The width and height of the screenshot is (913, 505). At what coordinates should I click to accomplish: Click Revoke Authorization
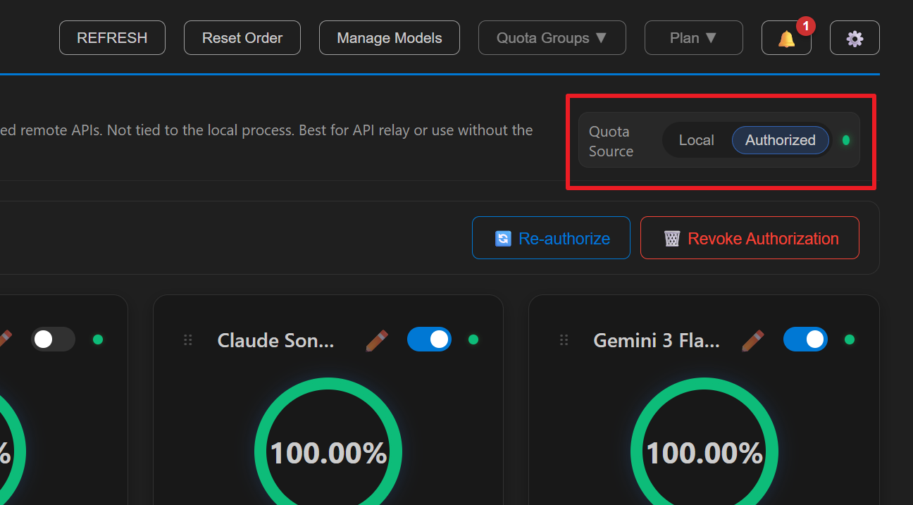click(x=750, y=239)
